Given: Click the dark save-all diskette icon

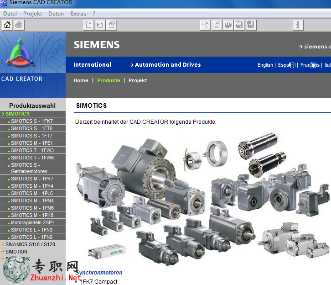Looking at the screenshot, I should (251, 25).
